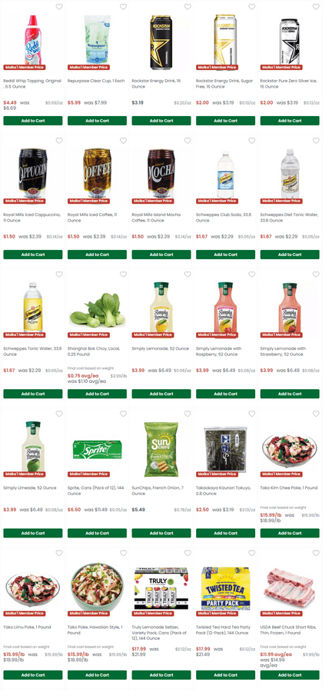332x692 pixels.
Task: Click heart icon on Repurpose Clear Cup
Action: [123, 7]
